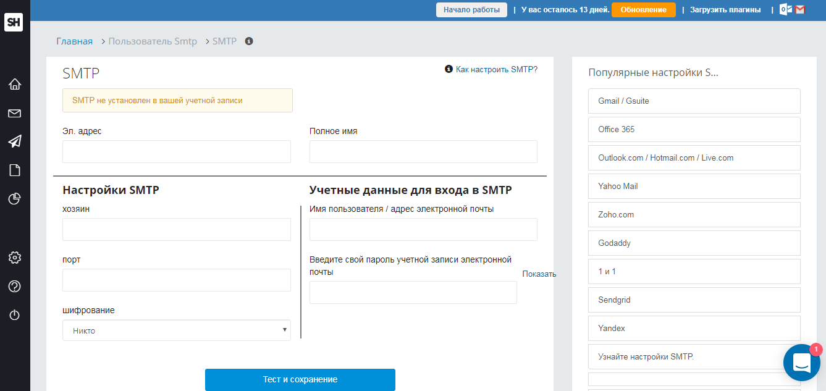
Task: Click the power logout icon
Action: click(x=15, y=315)
